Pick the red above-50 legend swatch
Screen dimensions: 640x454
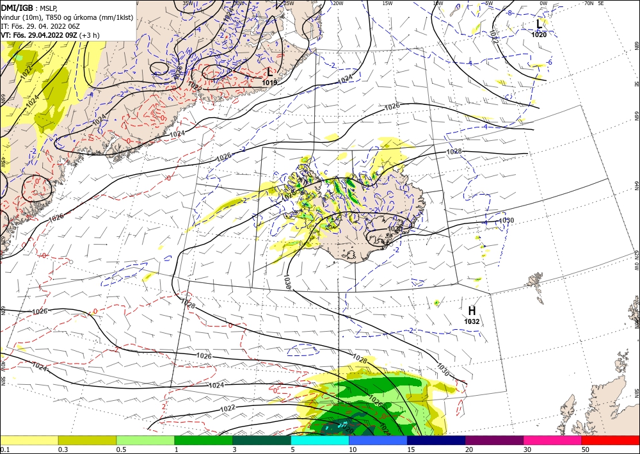(611, 440)
